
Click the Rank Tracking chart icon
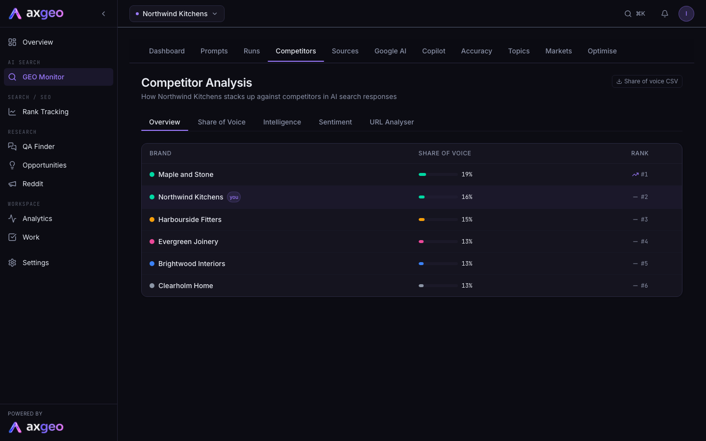click(12, 112)
